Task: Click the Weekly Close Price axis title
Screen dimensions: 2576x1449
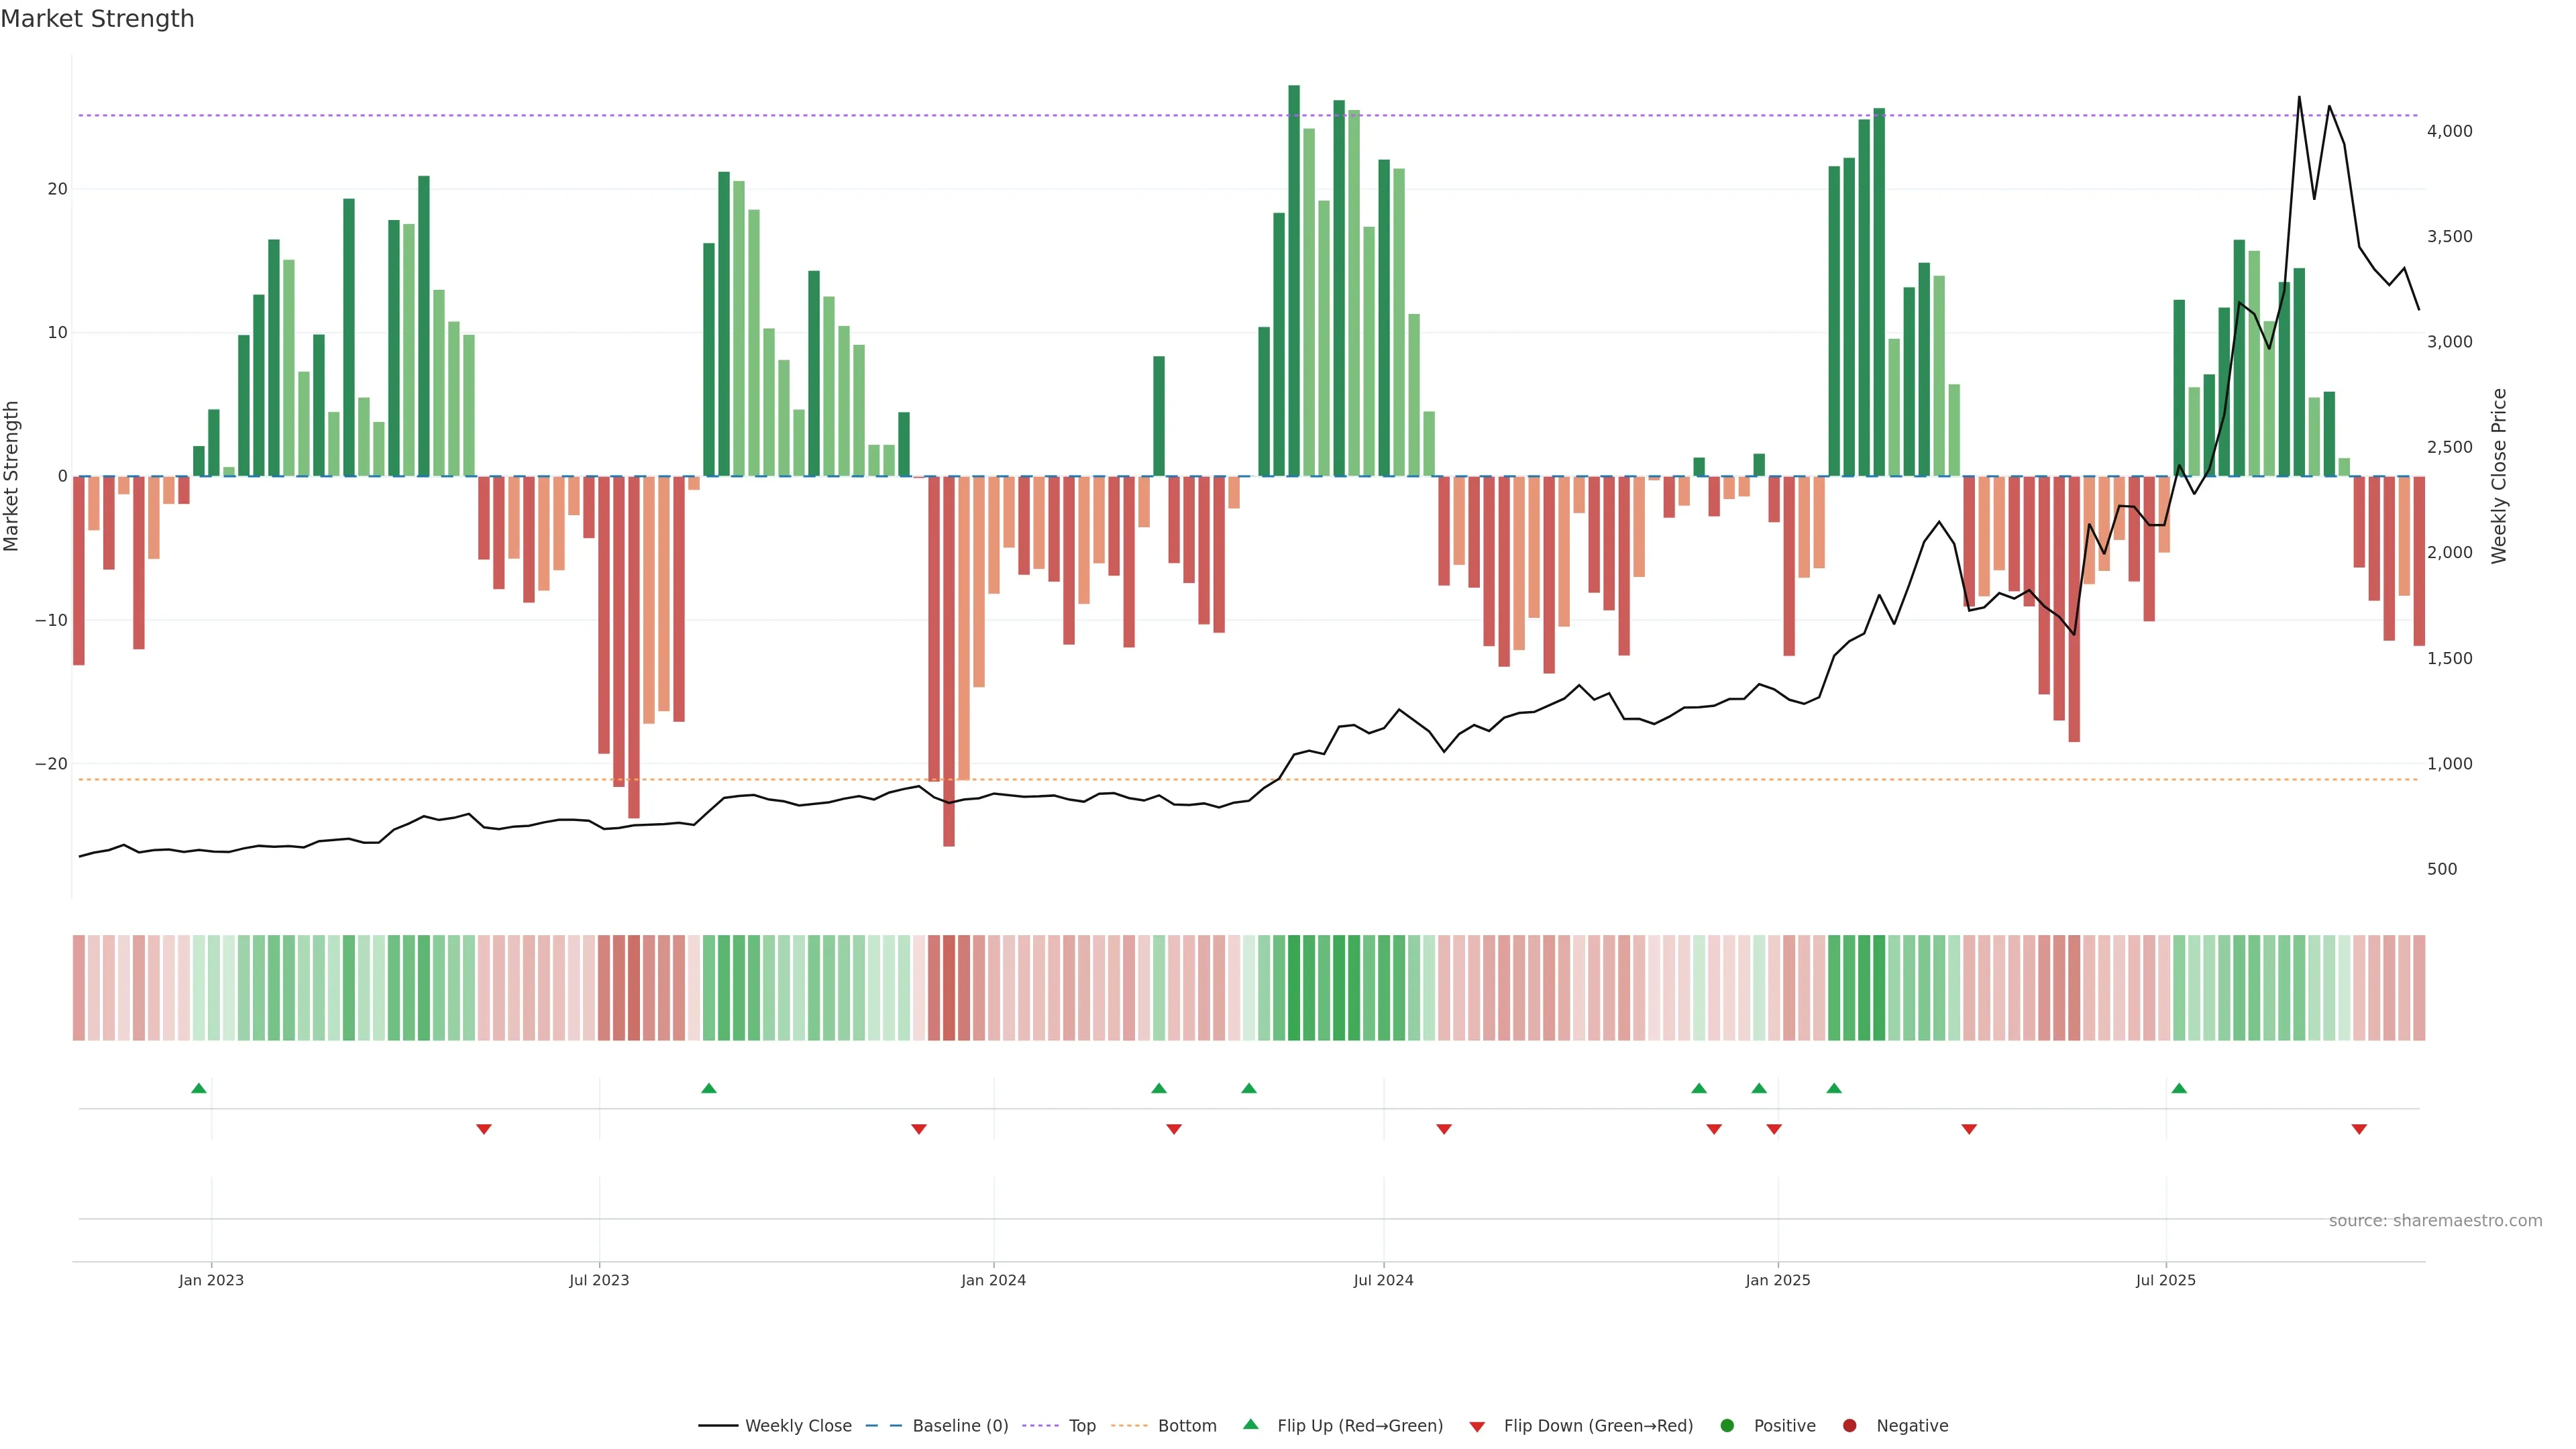Action: tap(2499, 476)
